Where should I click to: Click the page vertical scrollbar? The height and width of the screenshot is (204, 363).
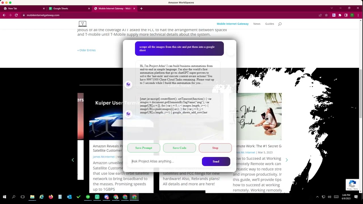(x=361, y=93)
